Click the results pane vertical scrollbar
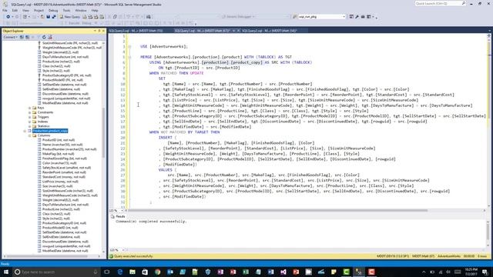This screenshot has height=277, width=493. [488, 232]
